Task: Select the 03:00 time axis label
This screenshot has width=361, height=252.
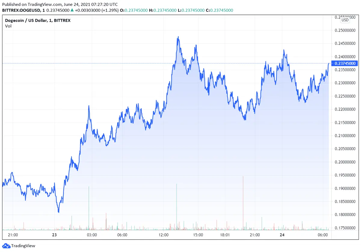Action: click(x=92, y=235)
